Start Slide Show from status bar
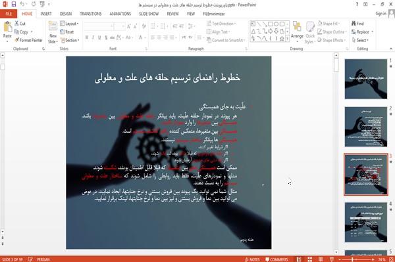Screen dimensions: 395x262 [332, 259]
